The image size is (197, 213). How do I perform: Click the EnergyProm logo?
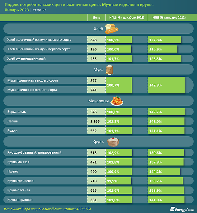(182, 209)
